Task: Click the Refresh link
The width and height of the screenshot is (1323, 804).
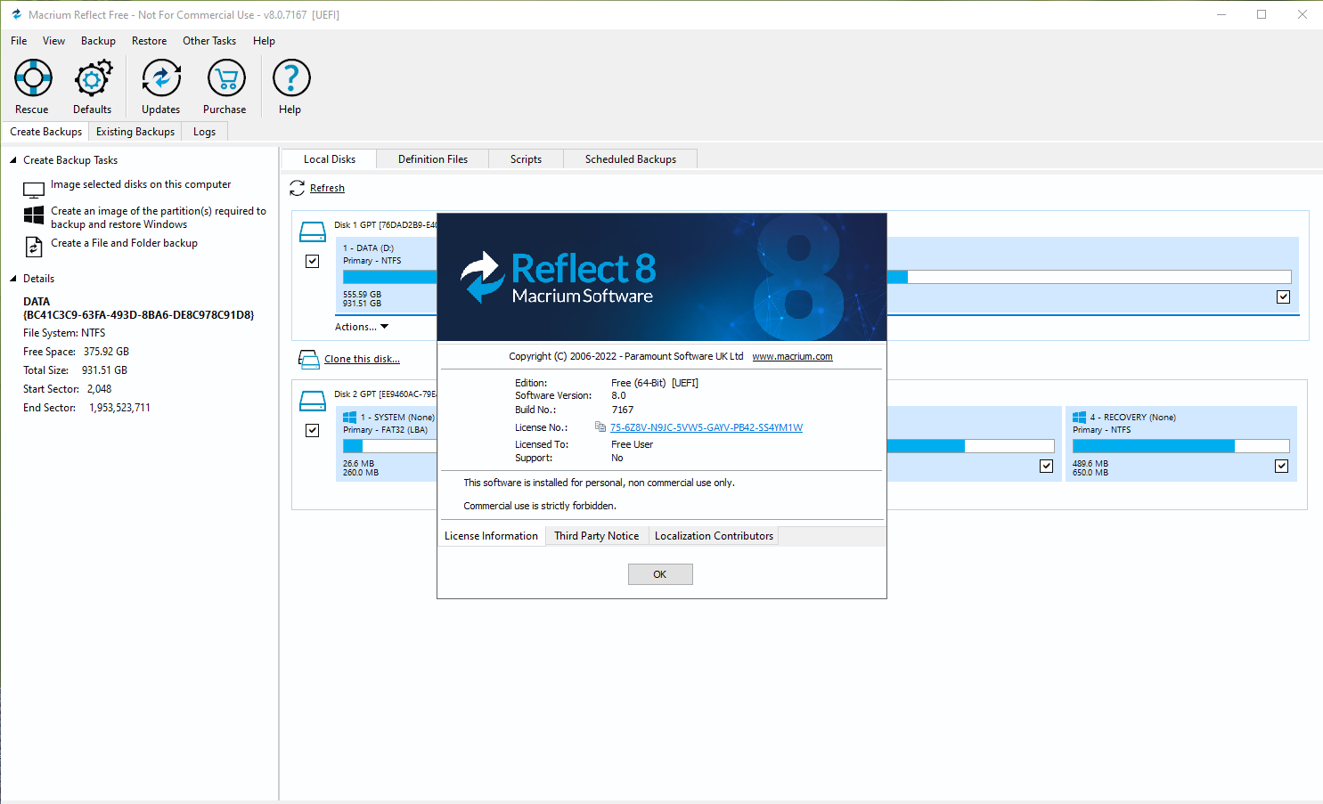Action: pos(327,188)
